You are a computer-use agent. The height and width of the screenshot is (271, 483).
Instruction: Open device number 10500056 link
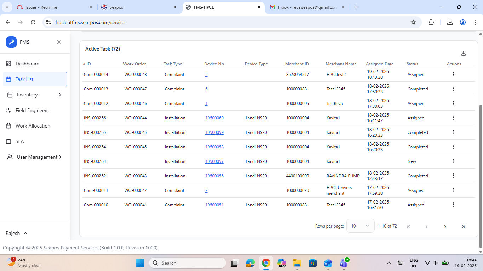[x=214, y=176]
